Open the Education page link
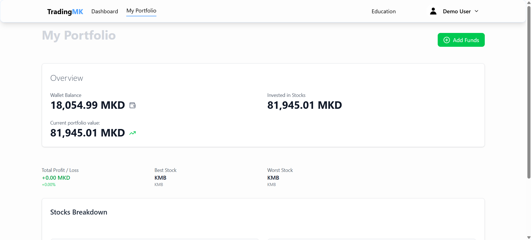This screenshot has width=531, height=240. 383,12
